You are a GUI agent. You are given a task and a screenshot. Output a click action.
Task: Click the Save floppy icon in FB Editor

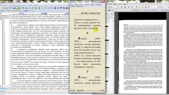(x=6, y=8)
